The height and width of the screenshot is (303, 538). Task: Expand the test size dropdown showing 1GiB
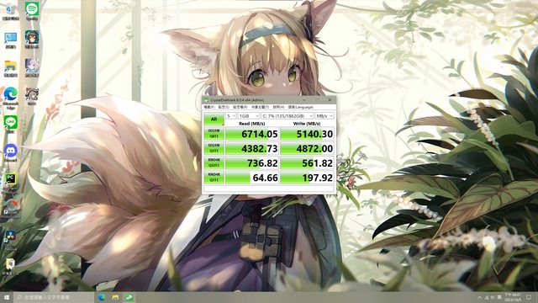249,116
